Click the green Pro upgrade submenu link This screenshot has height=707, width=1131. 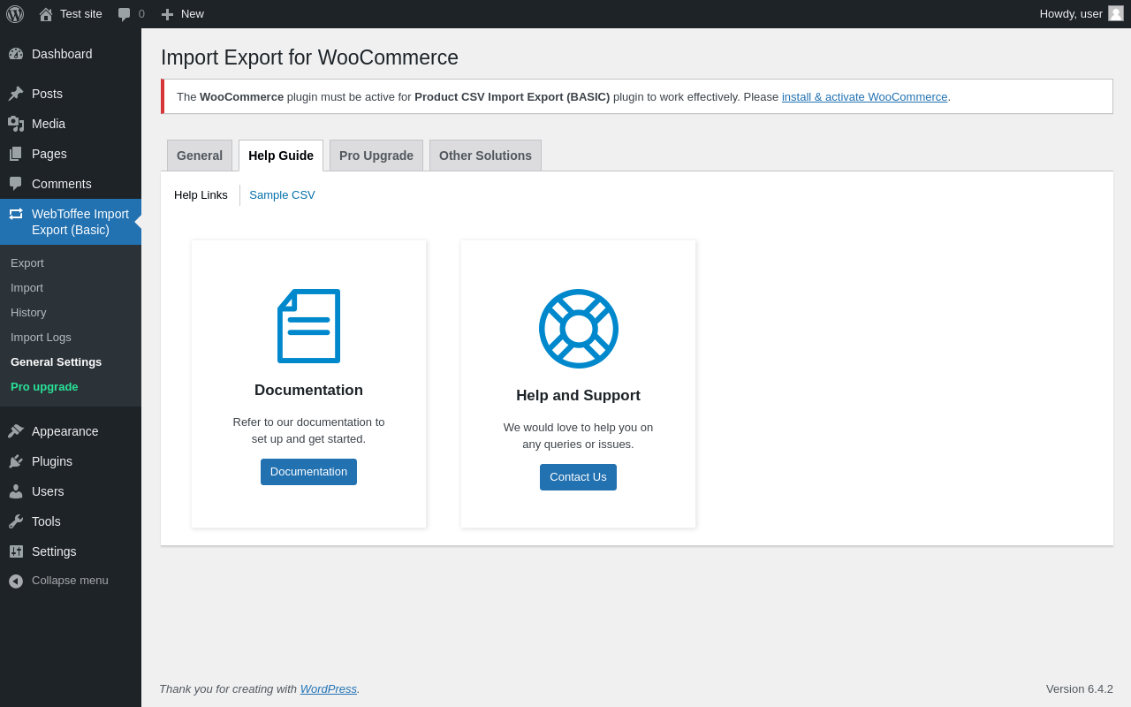pos(71,387)
